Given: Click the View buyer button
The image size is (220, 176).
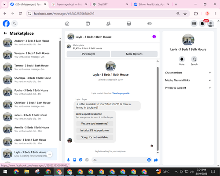Looking at the screenshot, I should [x=88, y=54].
